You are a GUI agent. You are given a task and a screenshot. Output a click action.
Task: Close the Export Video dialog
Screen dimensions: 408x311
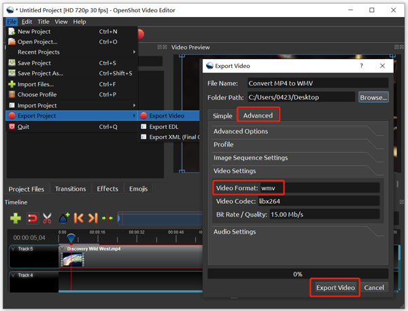382,66
